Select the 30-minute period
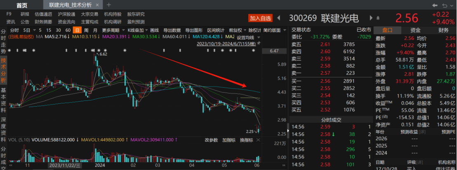This screenshot has width=457, height=170. pos(58,30)
